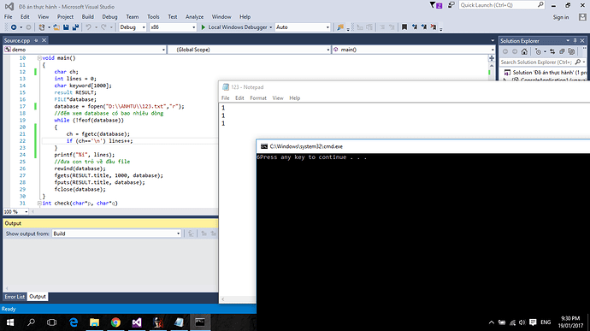Click the Collapse All icon in Solution Explorer
Viewport: 590px width, 331px height.
562,51
